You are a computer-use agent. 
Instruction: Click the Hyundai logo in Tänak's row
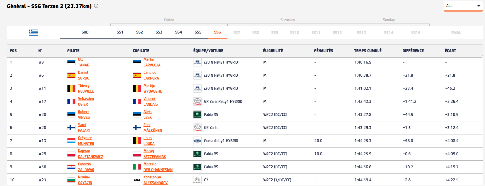197,62
